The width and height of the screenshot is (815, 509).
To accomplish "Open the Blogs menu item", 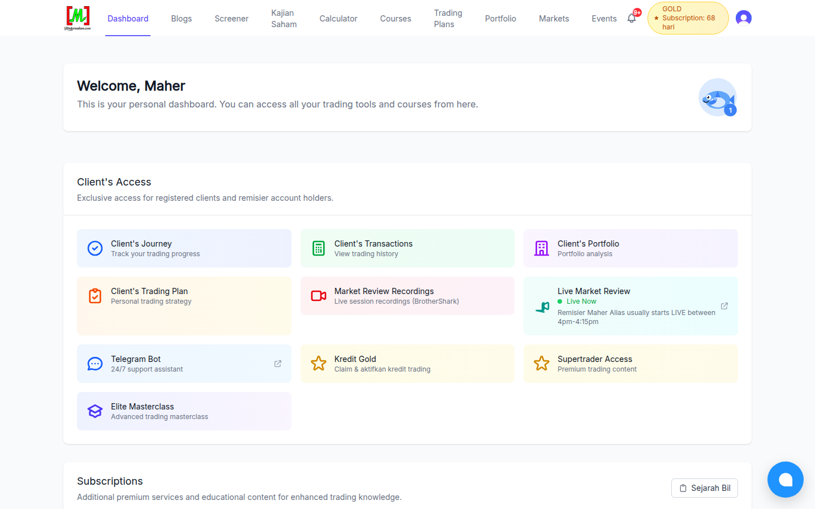I will pyautogui.click(x=182, y=19).
